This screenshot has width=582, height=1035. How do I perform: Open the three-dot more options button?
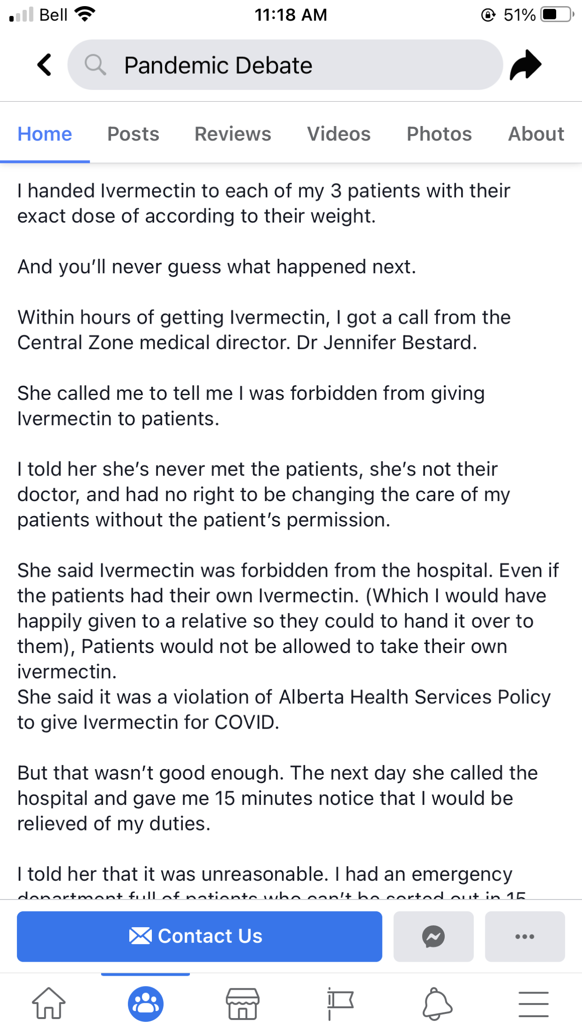(x=525, y=936)
